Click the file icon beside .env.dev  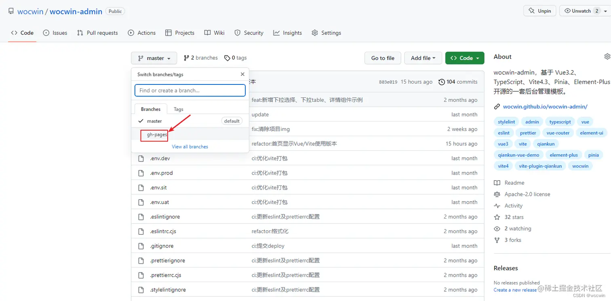point(141,158)
